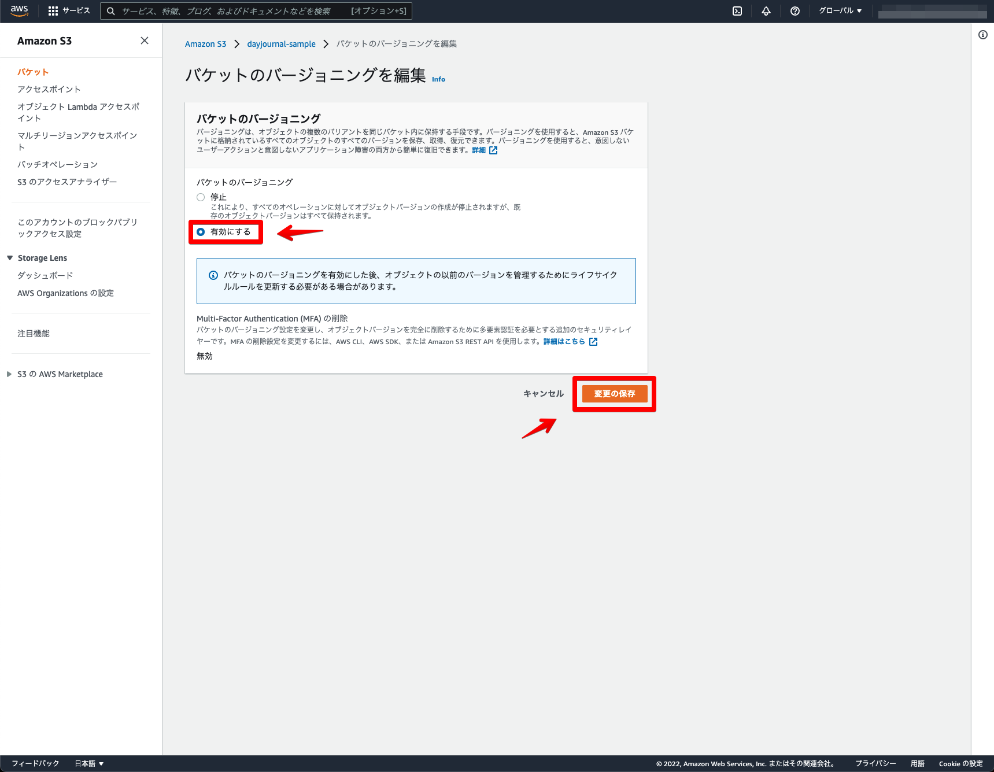Click 変更の保存 button
994x772 pixels.
pyautogui.click(x=615, y=394)
